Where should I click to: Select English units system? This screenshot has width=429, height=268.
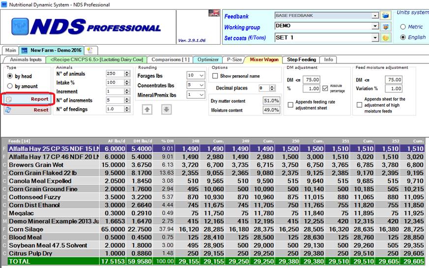403,37
